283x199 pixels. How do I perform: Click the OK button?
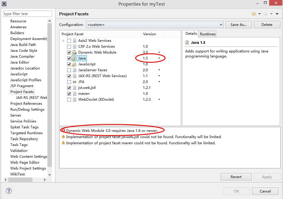click(x=236, y=191)
